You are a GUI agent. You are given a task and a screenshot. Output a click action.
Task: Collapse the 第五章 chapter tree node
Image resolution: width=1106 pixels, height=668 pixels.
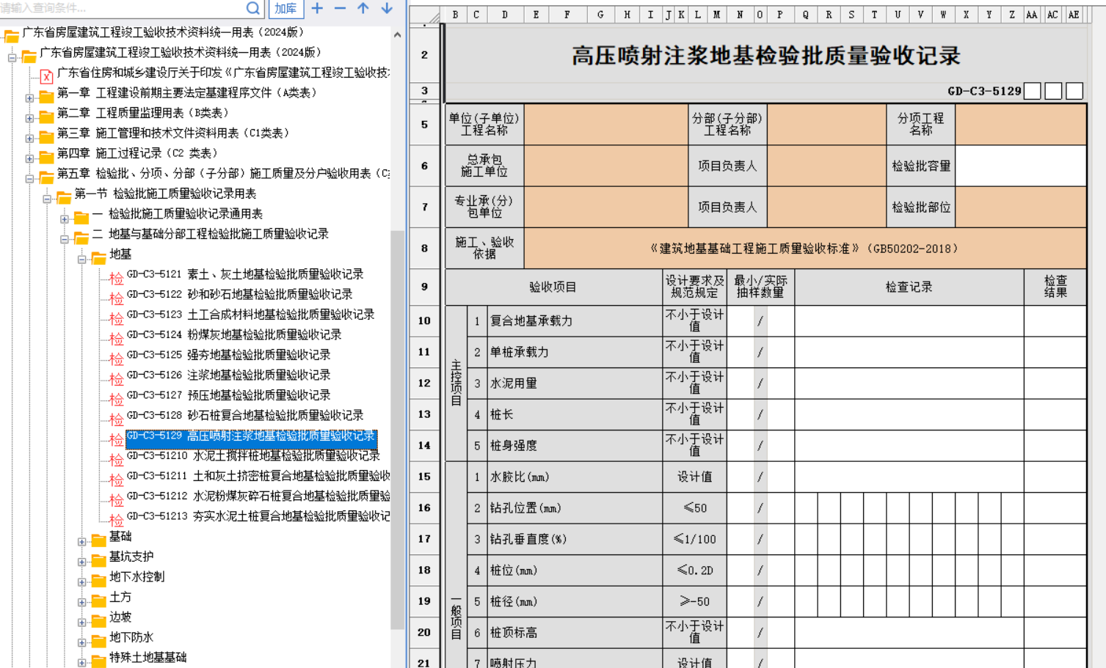coord(29,178)
